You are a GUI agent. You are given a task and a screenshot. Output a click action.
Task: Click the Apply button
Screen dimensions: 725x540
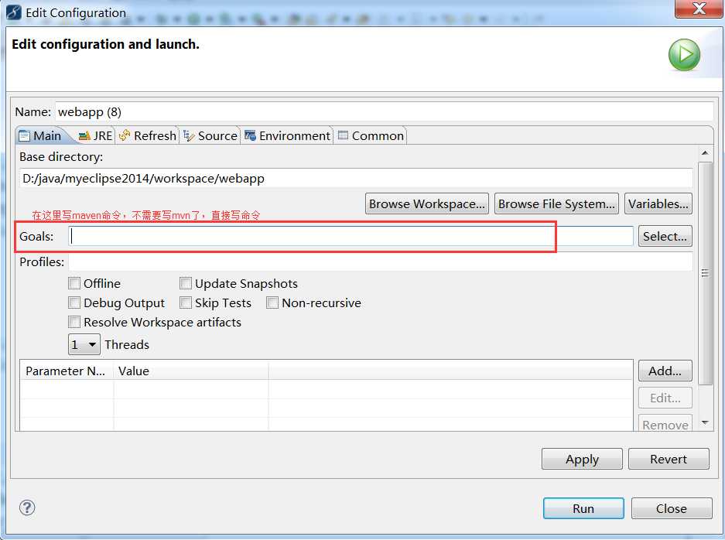coord(582,459)
